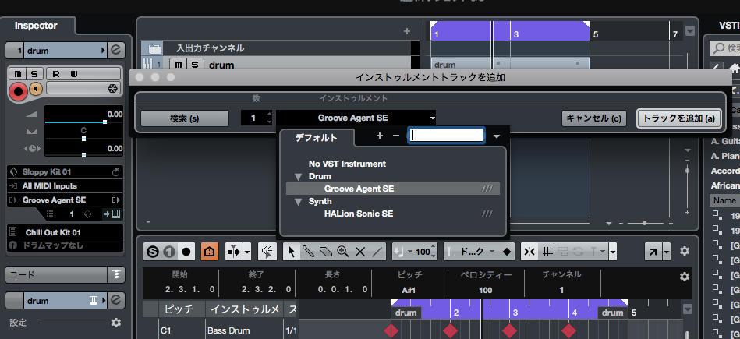Select the Zoom magnifier tool

point(343,252)
